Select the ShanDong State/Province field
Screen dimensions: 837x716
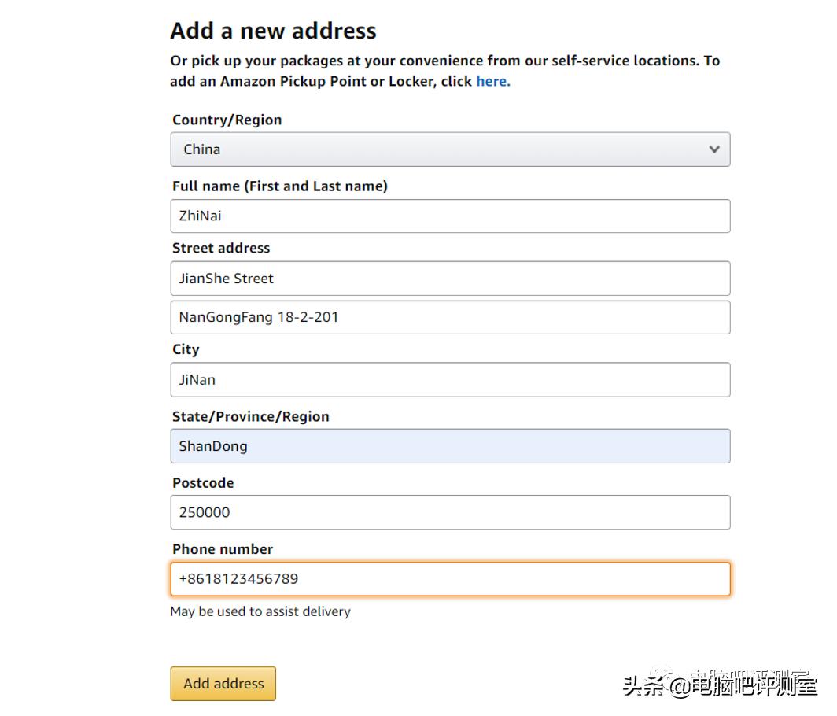click(450, 446)
